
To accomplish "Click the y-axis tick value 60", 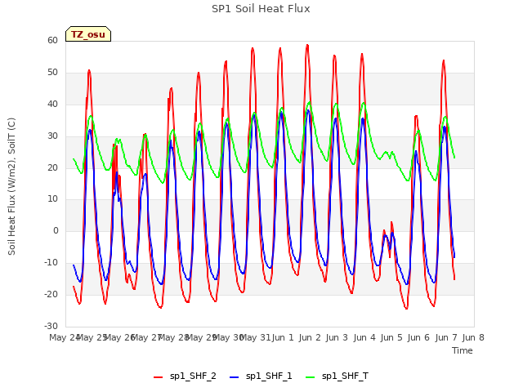I will [x=52, y=40].
